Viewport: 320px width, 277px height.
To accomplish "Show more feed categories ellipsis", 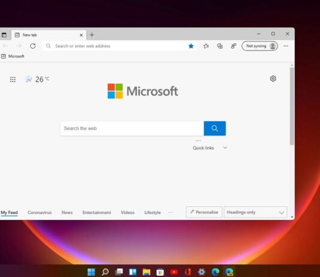I will pos(170,212).
